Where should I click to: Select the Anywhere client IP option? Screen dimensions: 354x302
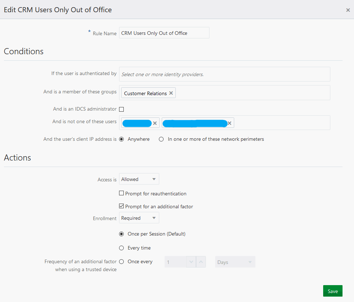[x=122, y=139]
